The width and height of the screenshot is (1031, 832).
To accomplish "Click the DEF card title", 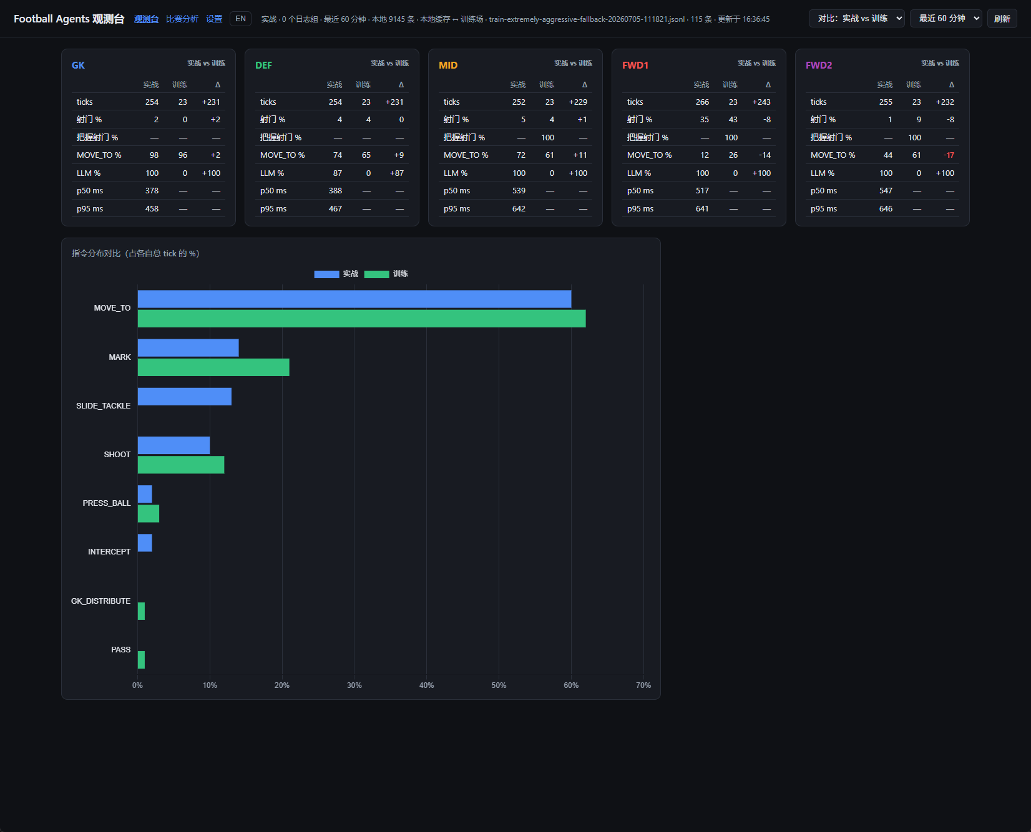I will pos(263,65).
